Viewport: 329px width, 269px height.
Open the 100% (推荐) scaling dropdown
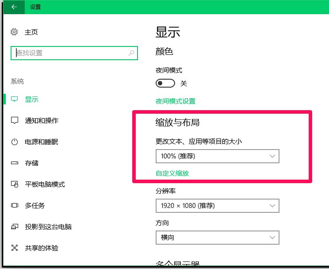(x=217, y=156)
